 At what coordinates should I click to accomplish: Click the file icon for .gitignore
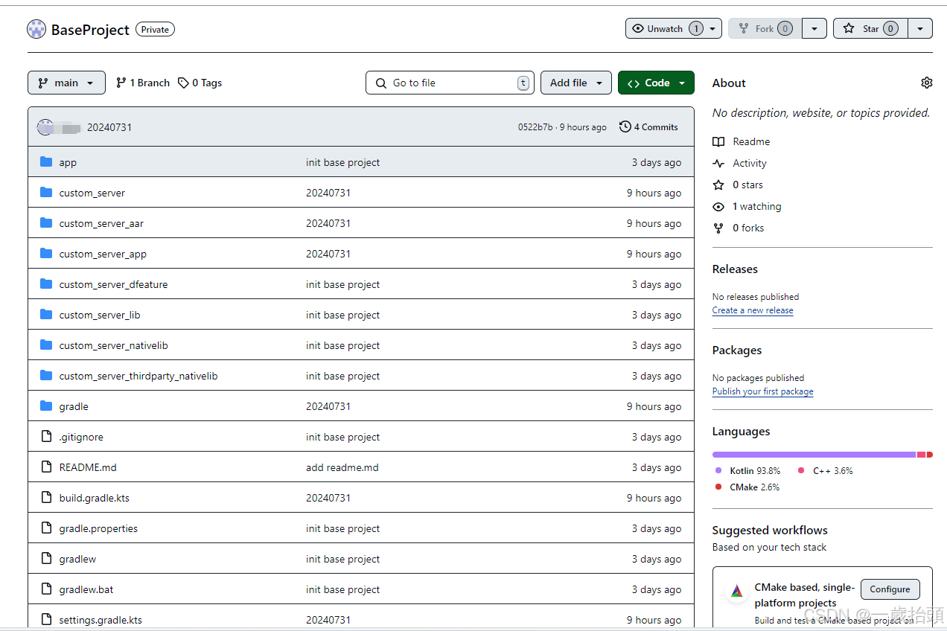46,436
